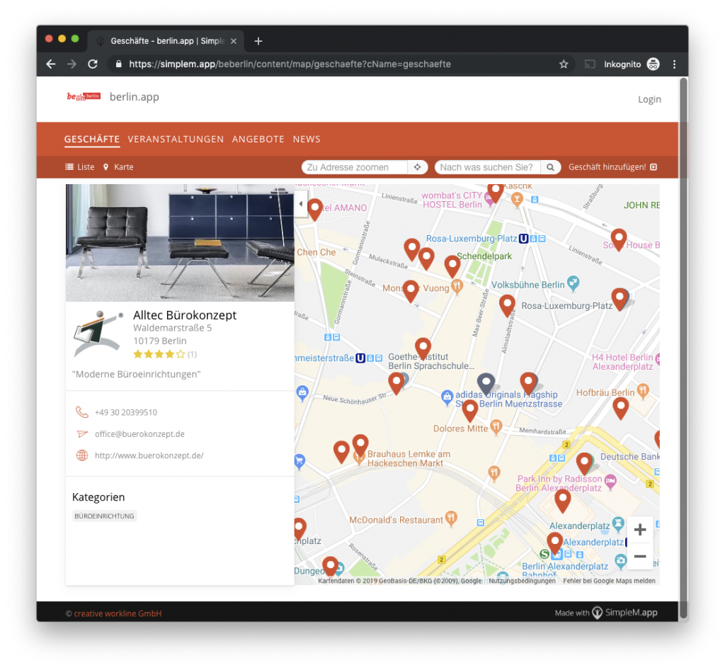Image resolution: width=725 pixels, height=670 pixels.
Task: Click the marker beside Alexanderplatz S-Bahn
Action: pyautogui.click(x=555, y=543)
